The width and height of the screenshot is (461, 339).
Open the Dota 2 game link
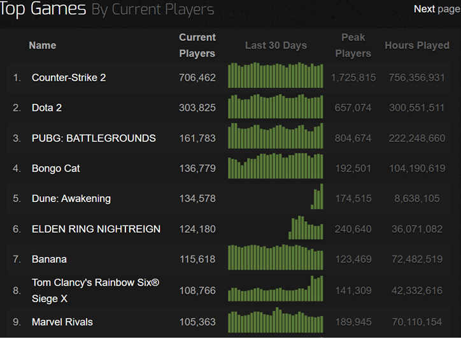tap(46, 108)
